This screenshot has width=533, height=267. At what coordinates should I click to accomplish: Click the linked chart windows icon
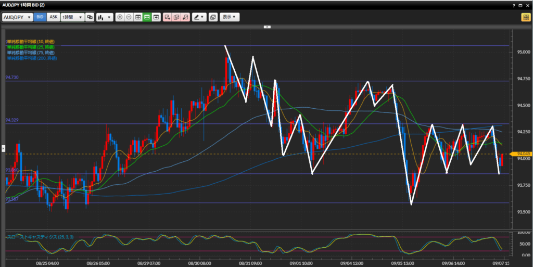pyautogui.click(x=90, y=17)
